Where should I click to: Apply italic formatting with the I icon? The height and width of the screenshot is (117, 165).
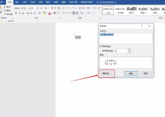point(19,13)
